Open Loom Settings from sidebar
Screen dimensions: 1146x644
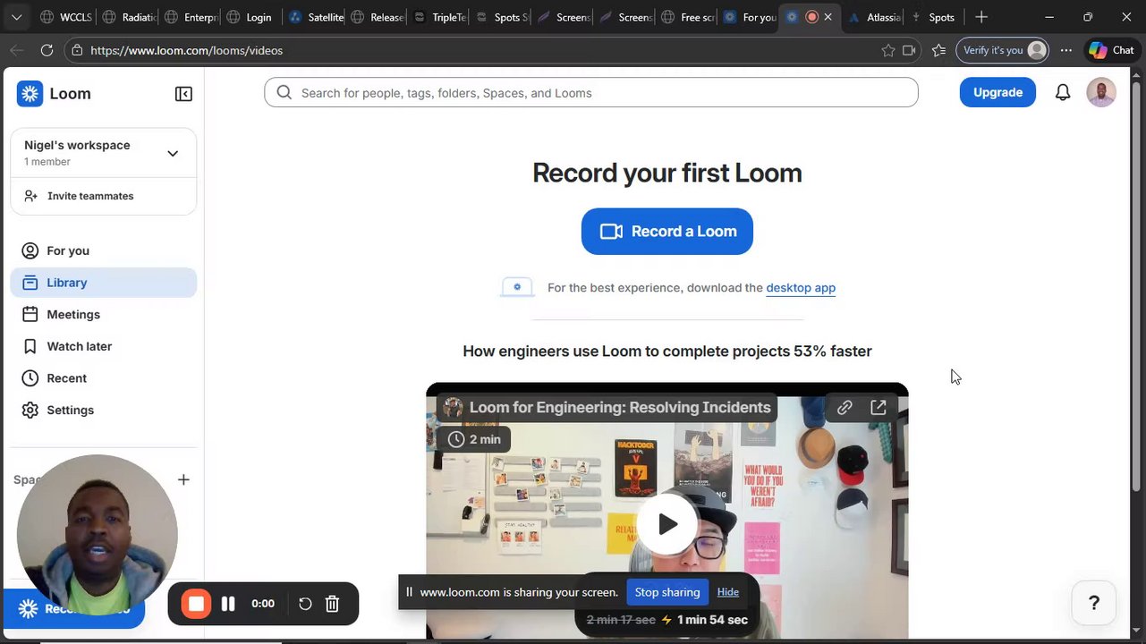pos(104,410)
